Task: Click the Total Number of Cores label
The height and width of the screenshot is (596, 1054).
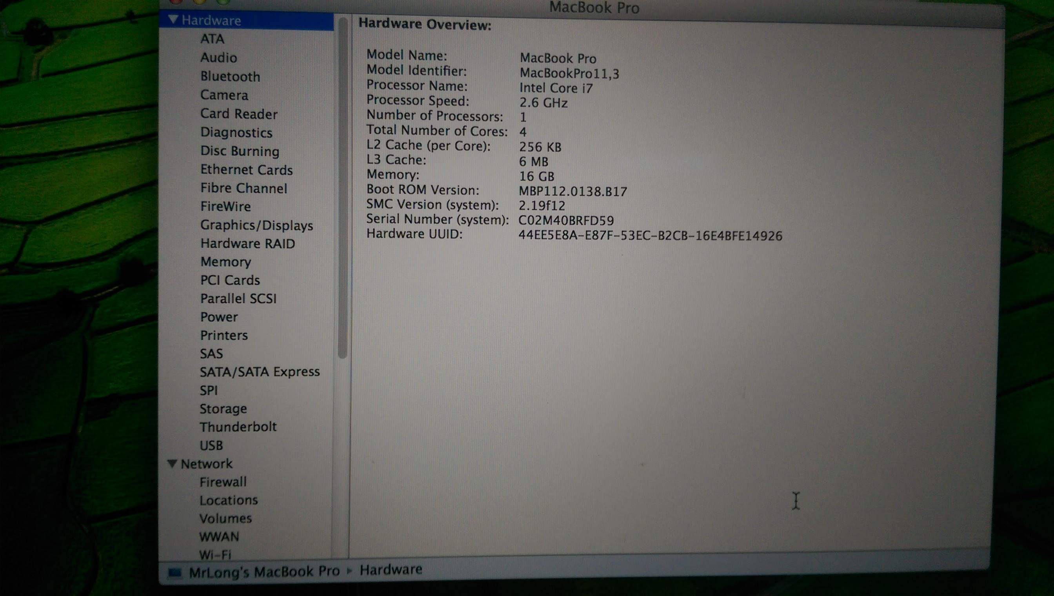Action: click(437, 131)
